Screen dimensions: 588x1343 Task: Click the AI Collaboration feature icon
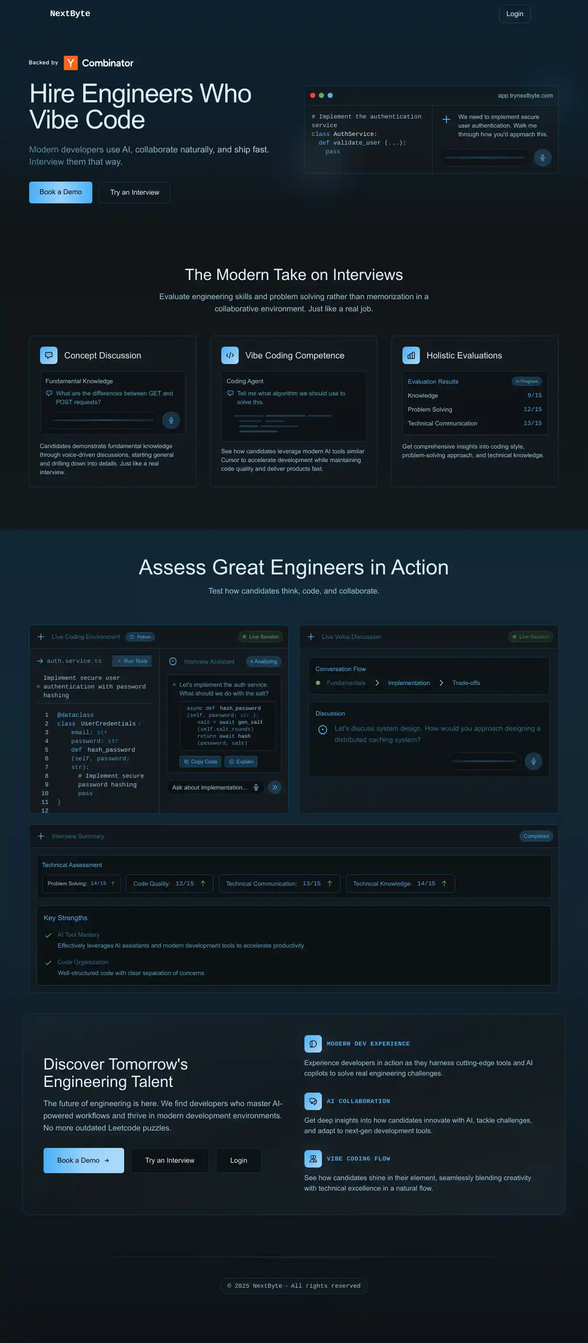click(x=313, y=1101)
